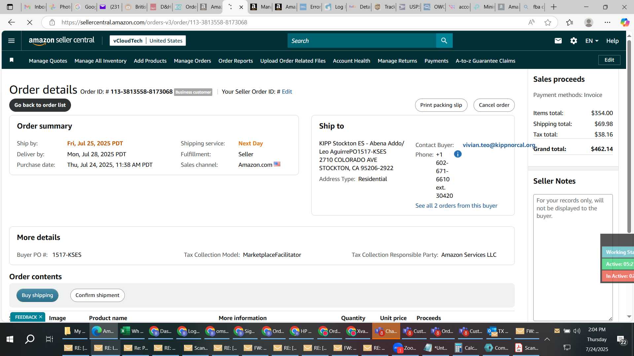Click the search magnifier button
This screenshot has width=634, height=356.
(444, 41)
